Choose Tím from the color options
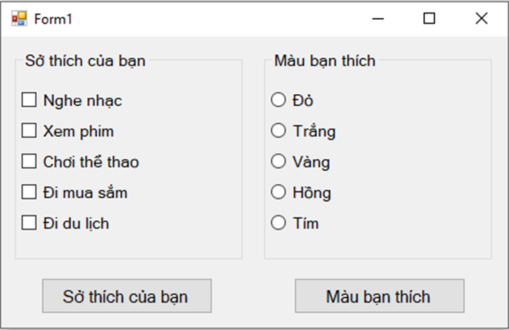Screen dimensions: 509x330 coord(278,223)
